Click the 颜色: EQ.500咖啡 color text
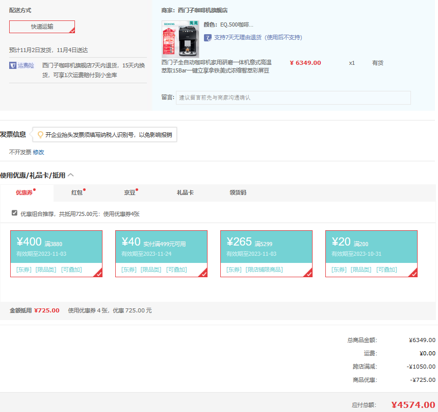438x412 pixels. click(228, 25)
